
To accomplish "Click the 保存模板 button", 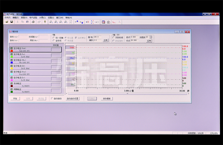I will click(107, 99).
